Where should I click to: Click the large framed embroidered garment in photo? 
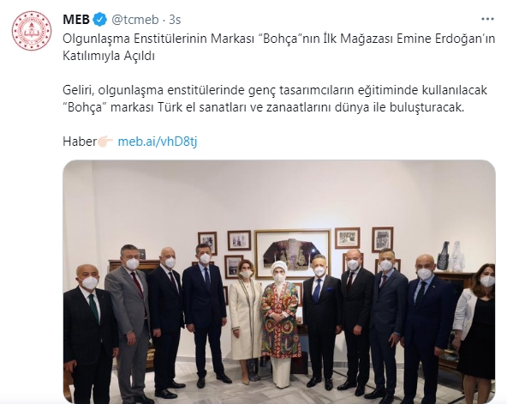[293, 254]
